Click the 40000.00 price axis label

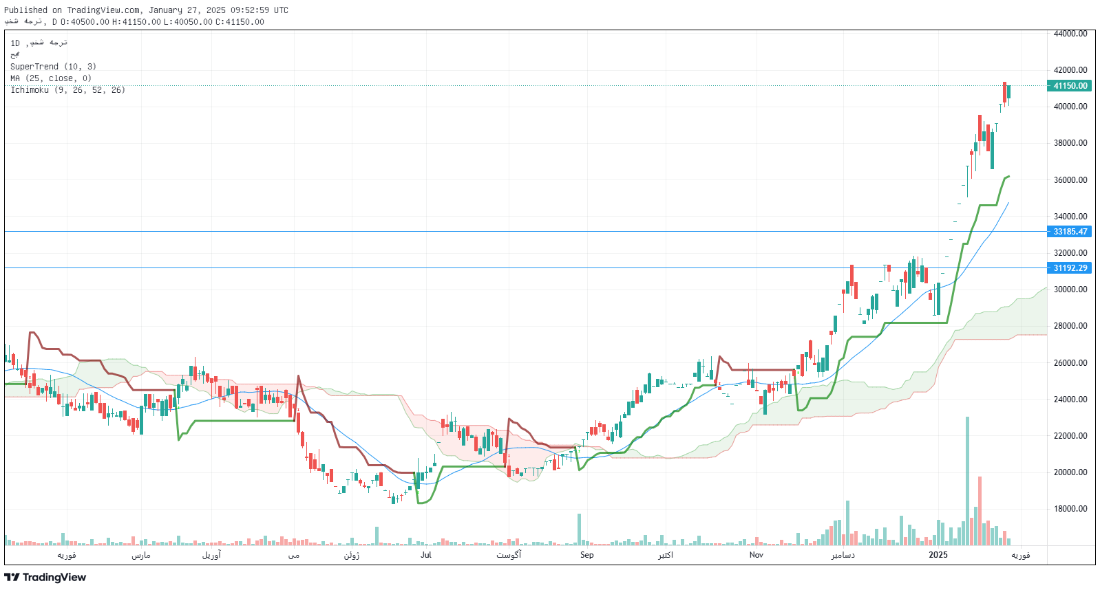tap(1070, 107)
